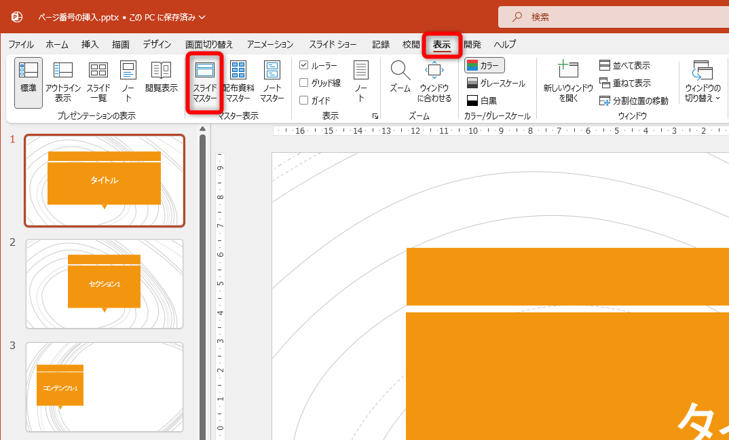Viewport: 729px width, 440px height.
Task: Open the デザイン tab
Action: [x=157, y=45]
